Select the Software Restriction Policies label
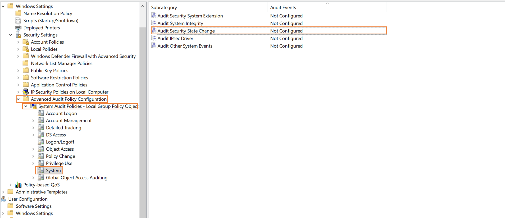 pyautogui.click(x=60, y=78)
